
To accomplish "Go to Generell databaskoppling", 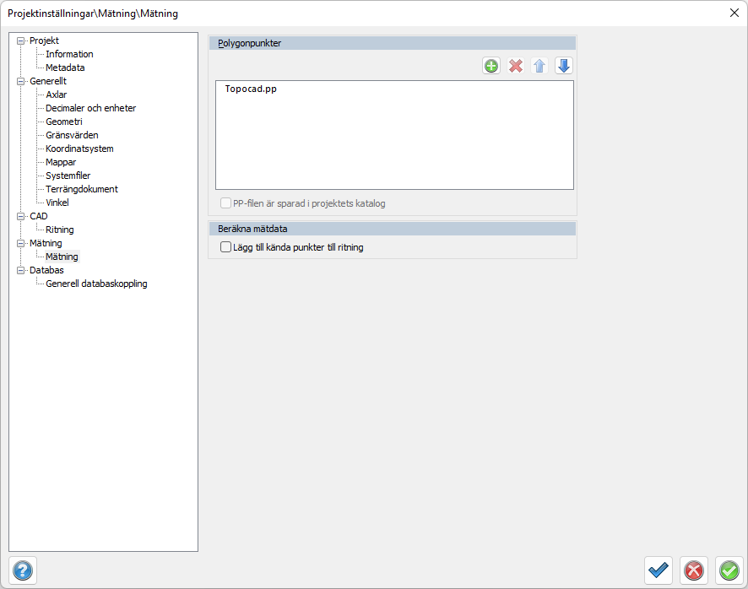I will [x=96, y=284].
